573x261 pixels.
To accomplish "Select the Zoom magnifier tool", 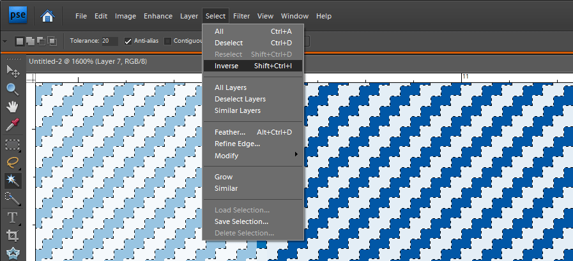I will coord(13,89).
